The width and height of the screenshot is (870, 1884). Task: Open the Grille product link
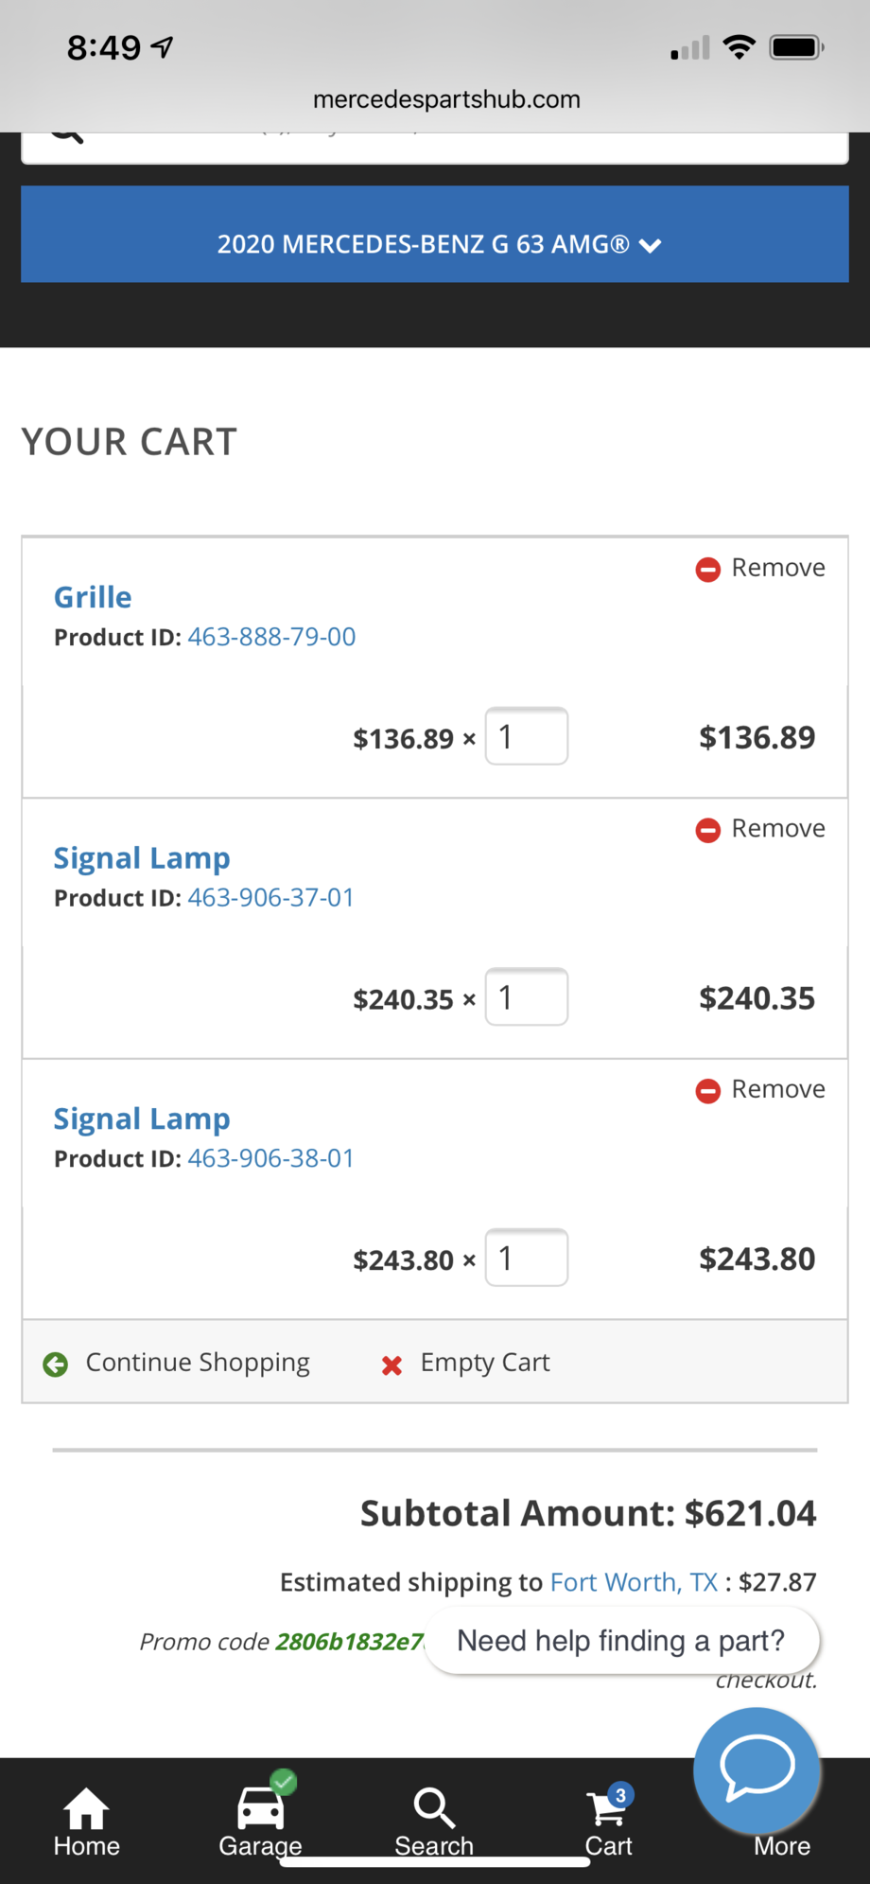coord(93,597)
